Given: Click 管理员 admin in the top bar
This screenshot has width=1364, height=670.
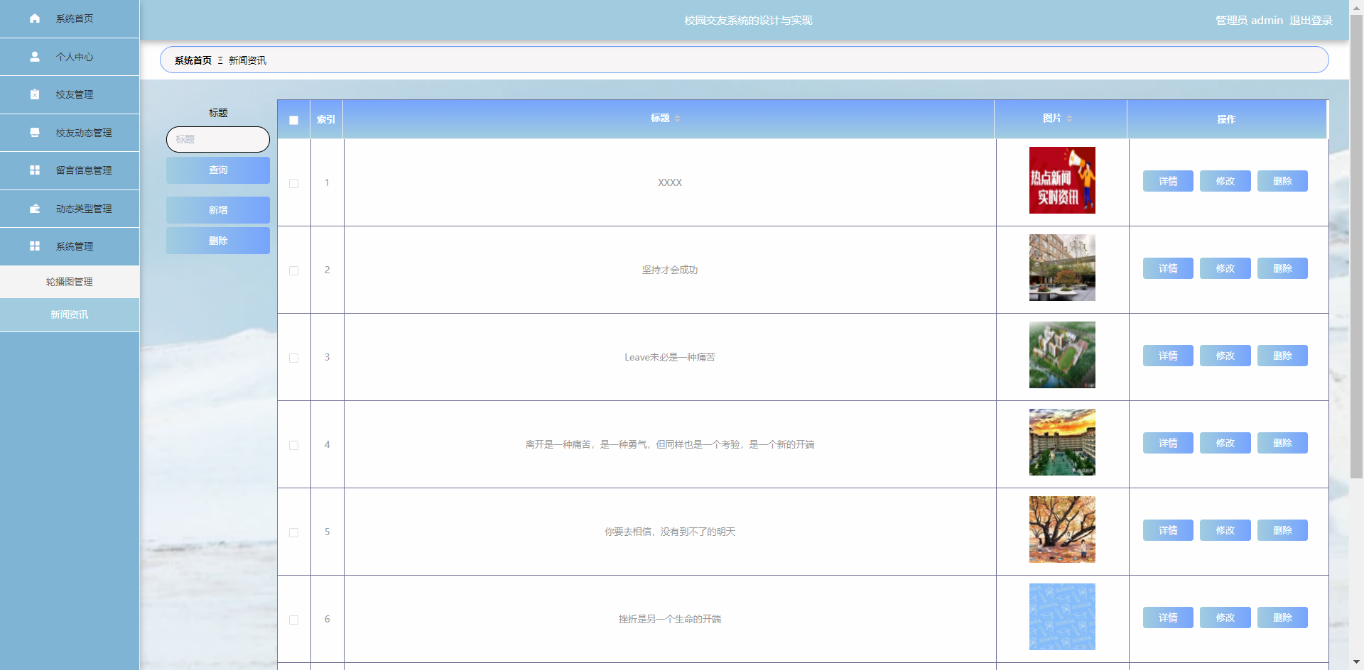Looking at the screenshot, I should [1249, 21].
